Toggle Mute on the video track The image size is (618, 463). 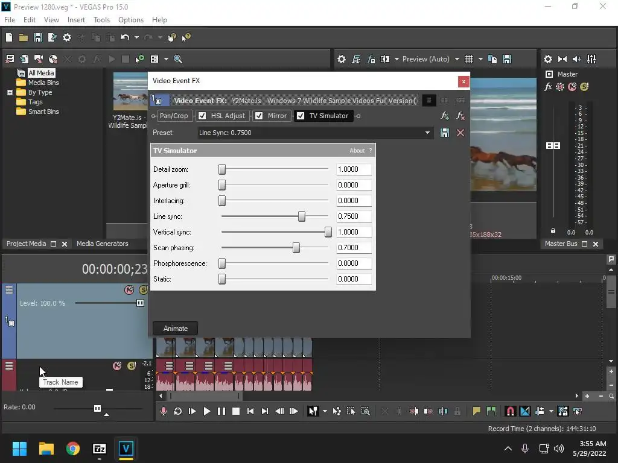129,290
